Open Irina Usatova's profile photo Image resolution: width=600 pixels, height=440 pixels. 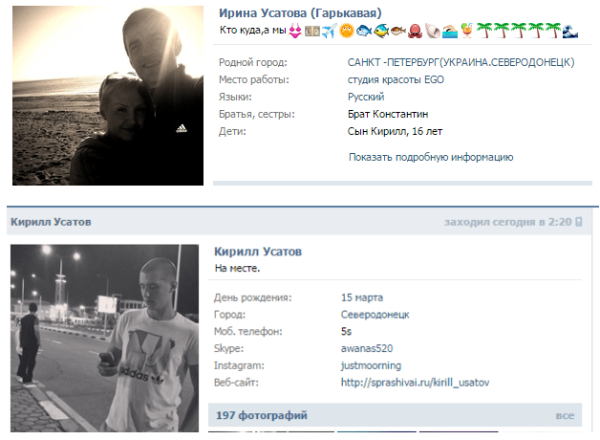108,96
